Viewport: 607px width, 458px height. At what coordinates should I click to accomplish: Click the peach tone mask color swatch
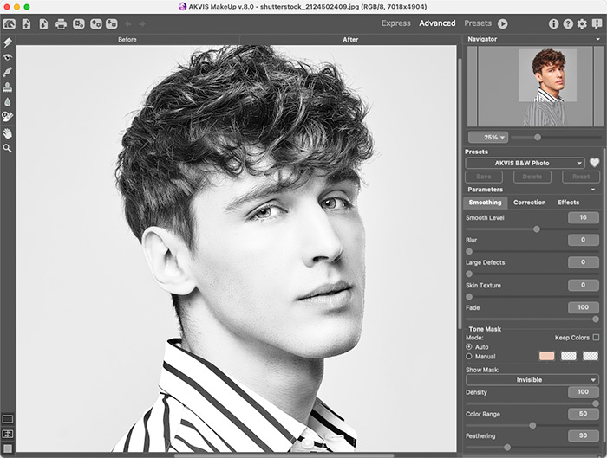coord(546,356)
